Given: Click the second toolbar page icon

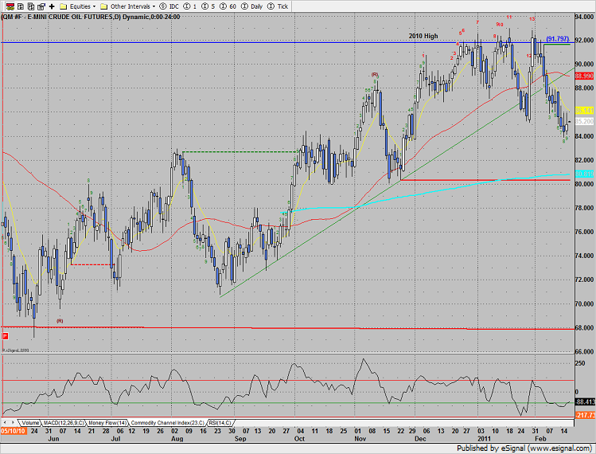Looking at the screenshot, I should tap(21, 6).
